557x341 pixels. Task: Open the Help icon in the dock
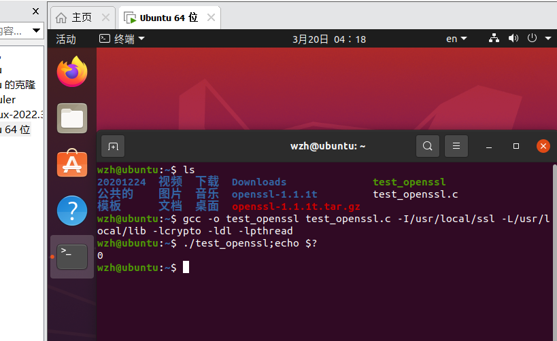[72, 211]
